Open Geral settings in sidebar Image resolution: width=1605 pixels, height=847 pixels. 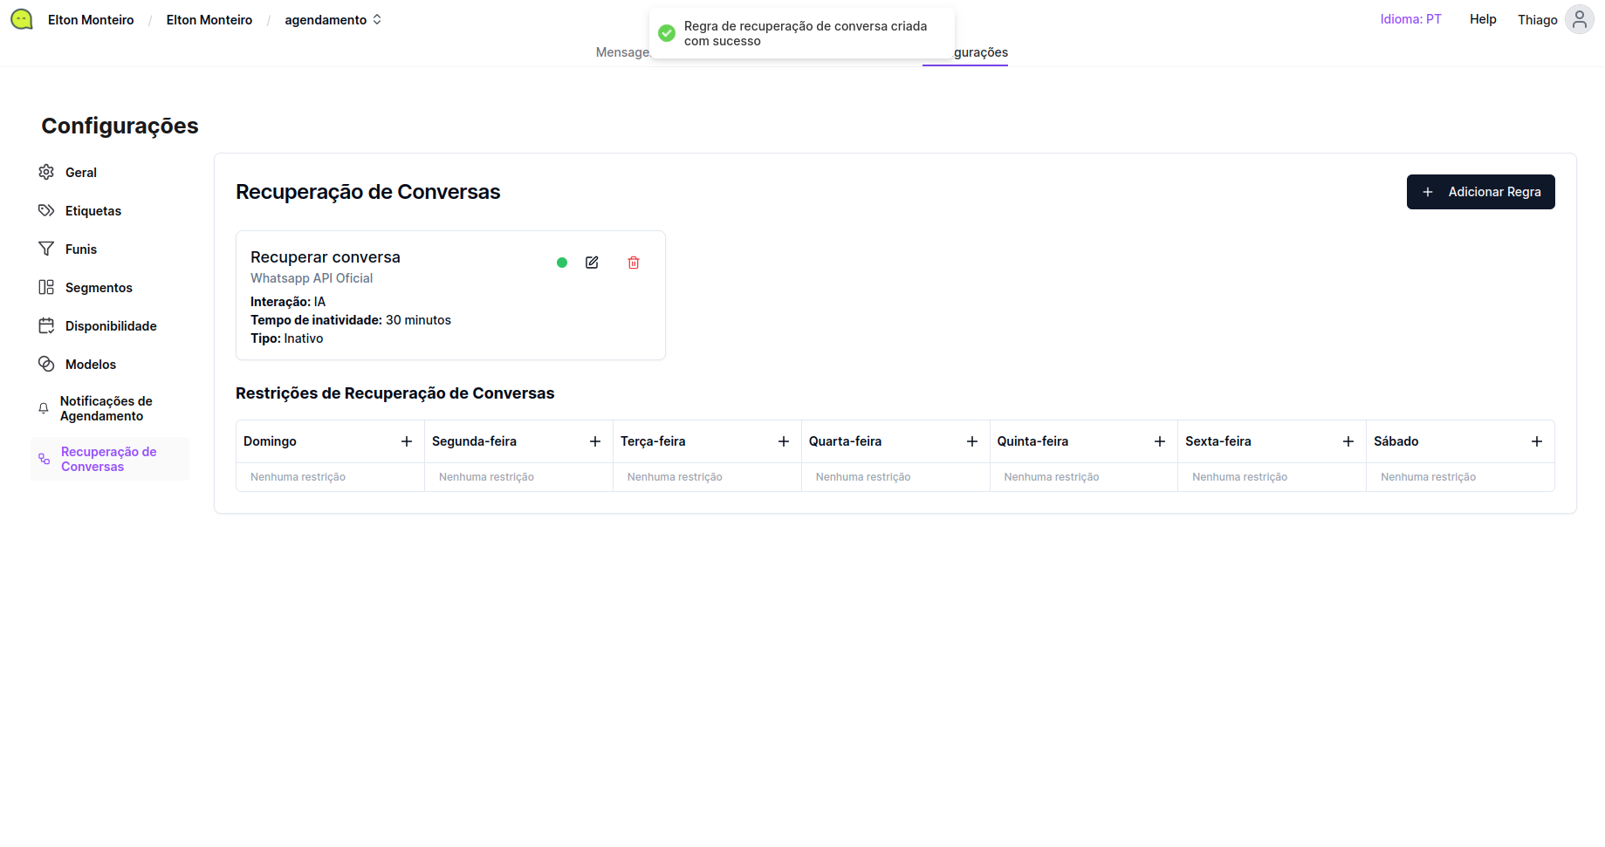click(x=80, y=173)
